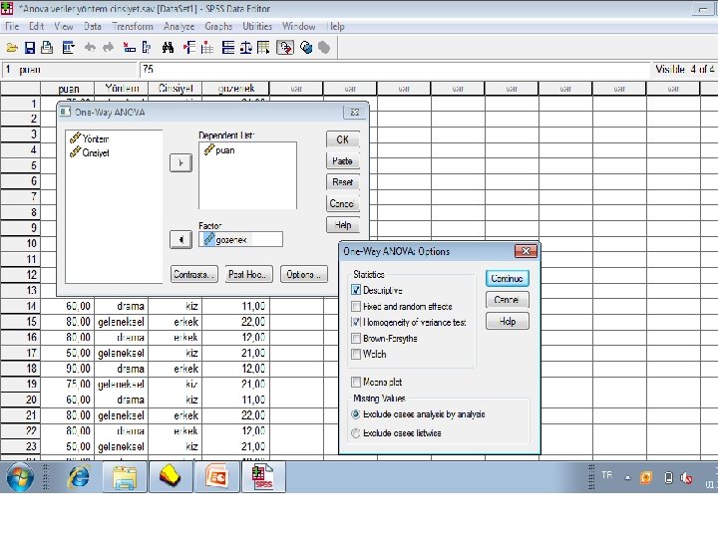Screen dimensions: 718x538
Task: Click the Split File icon
Action: [228, 48]
